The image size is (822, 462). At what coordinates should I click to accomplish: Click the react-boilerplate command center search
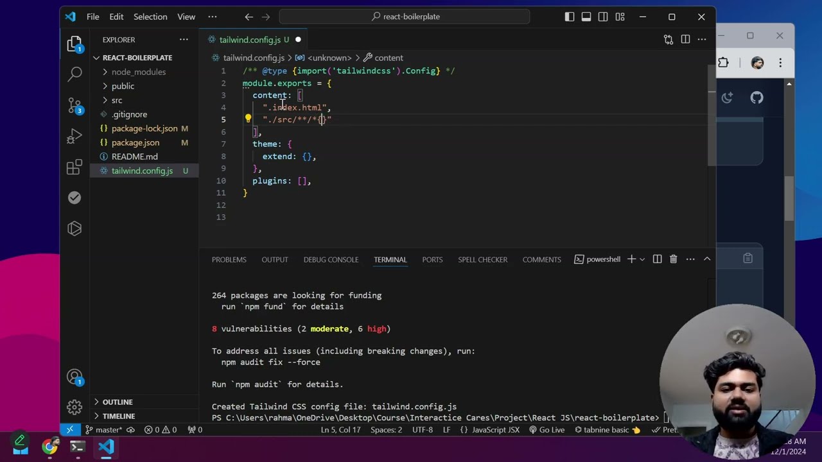[405, 17]
